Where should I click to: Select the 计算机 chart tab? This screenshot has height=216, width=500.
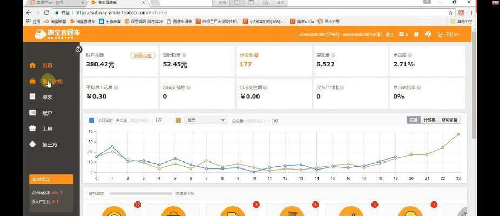click(x=429, y=120)
